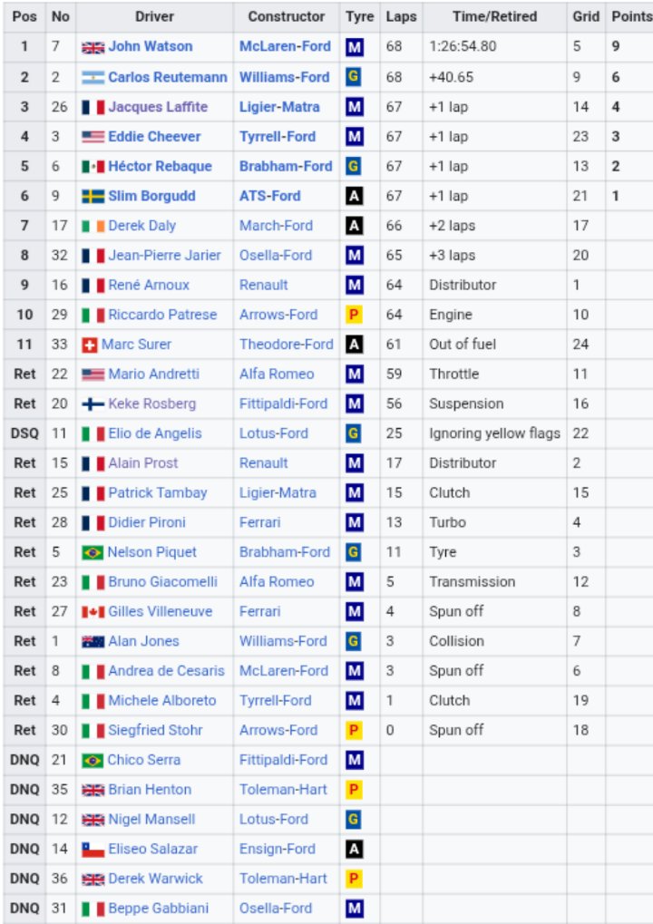This screenshot has width=653, height=924.
Task: Click the Constructor column header
Action: point(287,16)
